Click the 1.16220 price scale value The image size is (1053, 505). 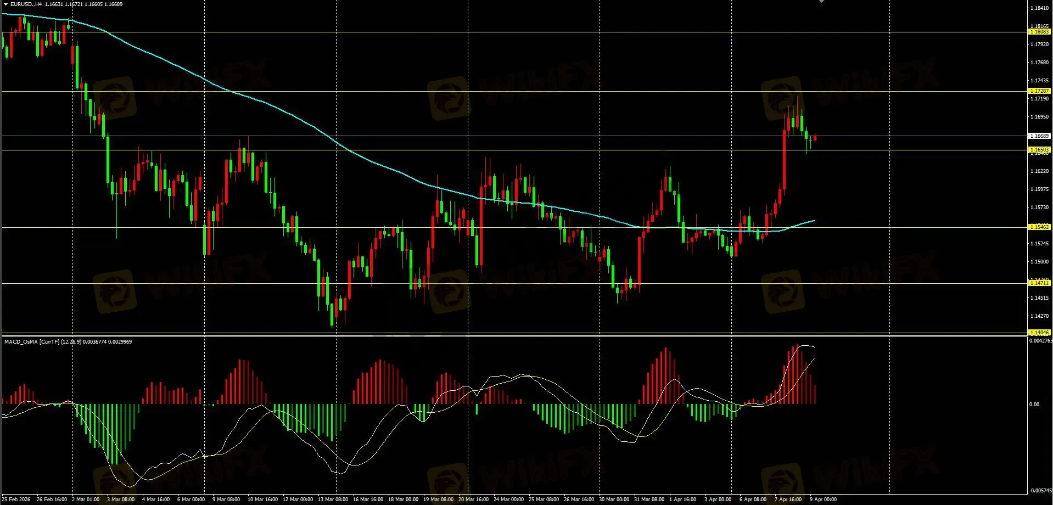coord(1040,171)
